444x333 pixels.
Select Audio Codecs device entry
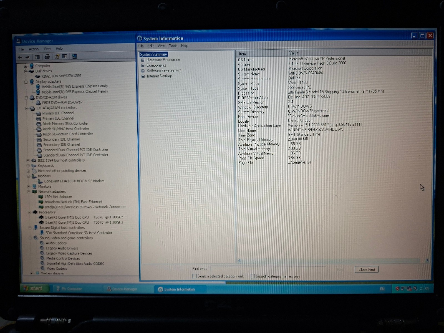(56, 243)
